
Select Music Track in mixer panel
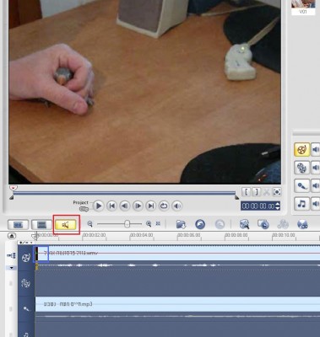pos(301,204)
